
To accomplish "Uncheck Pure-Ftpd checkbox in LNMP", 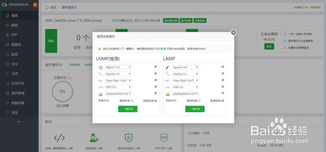I will click(156, 80).
